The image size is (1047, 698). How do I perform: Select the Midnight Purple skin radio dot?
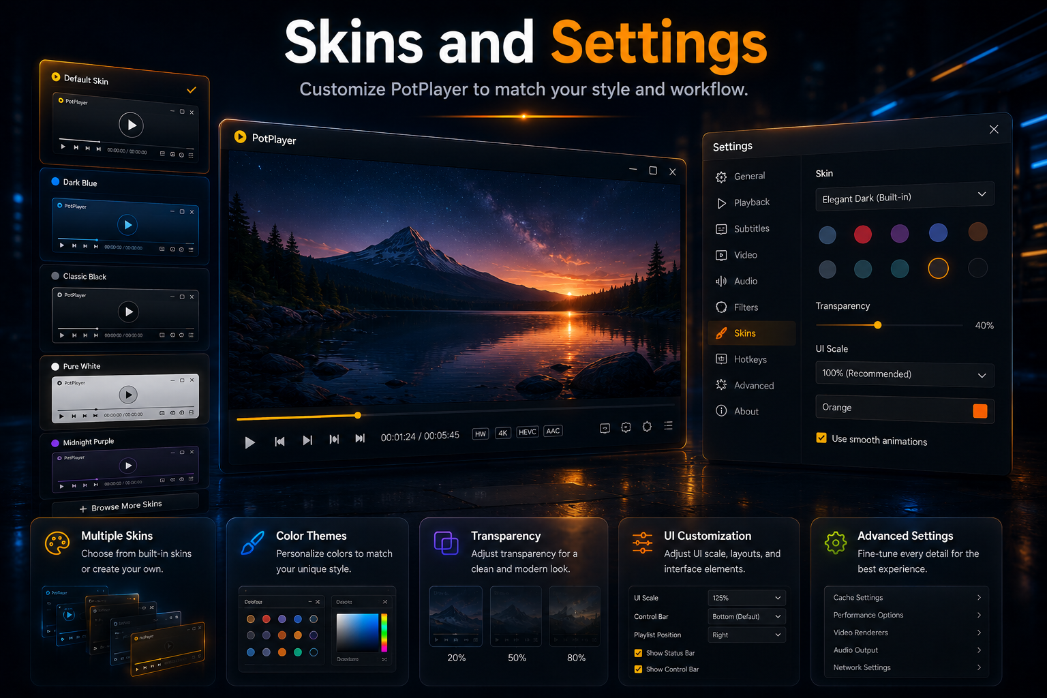pos(55,443)
